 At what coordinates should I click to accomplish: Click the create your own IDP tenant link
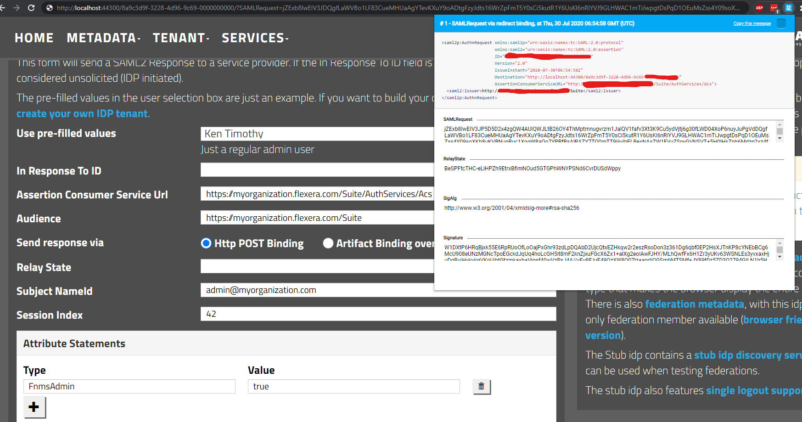(82, 113)
